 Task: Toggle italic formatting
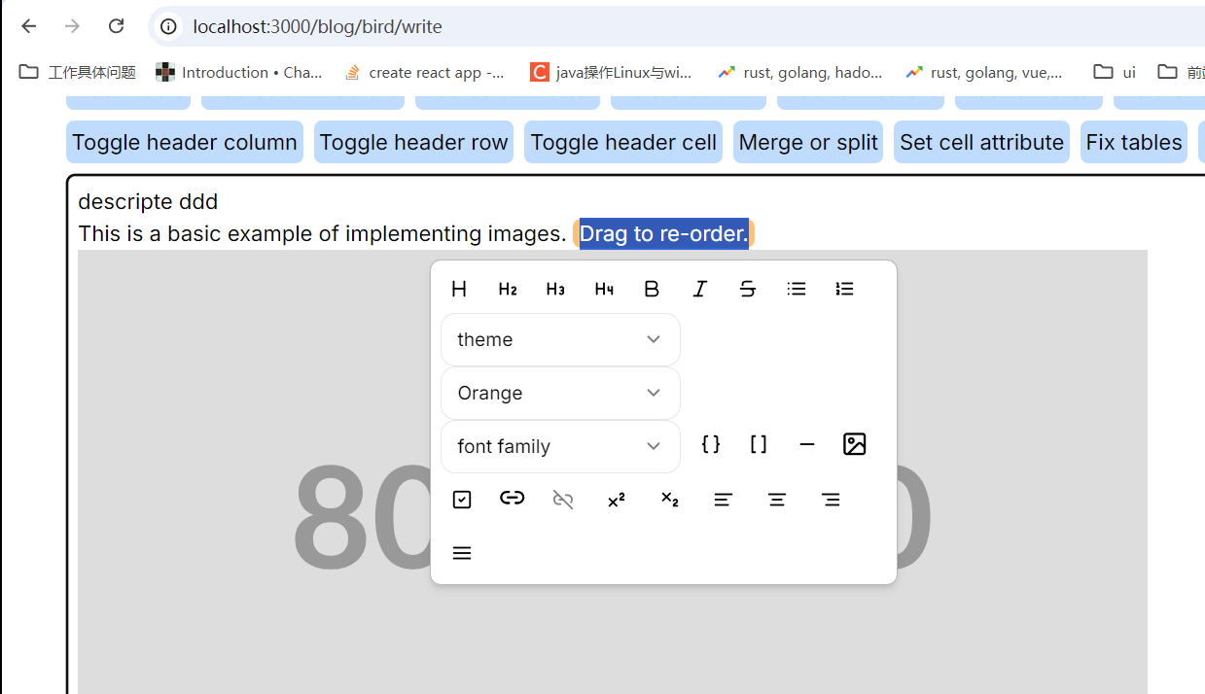click(x=700, y=289)
